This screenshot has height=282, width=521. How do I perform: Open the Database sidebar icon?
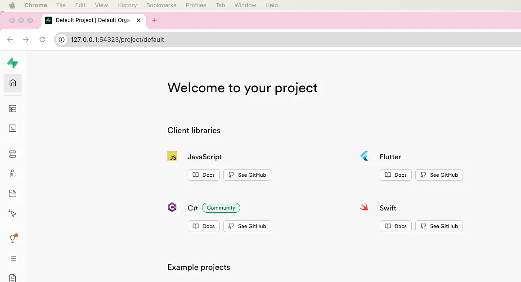[13, 154]
